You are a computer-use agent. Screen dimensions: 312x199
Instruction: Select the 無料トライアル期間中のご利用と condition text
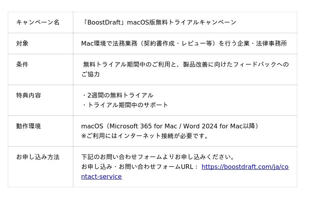186,64
